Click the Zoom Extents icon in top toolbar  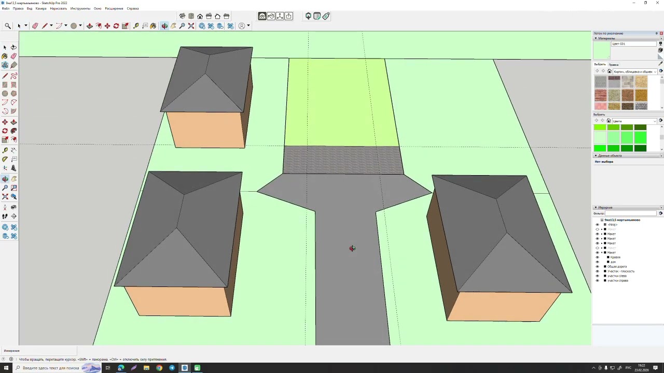[191, 26]
